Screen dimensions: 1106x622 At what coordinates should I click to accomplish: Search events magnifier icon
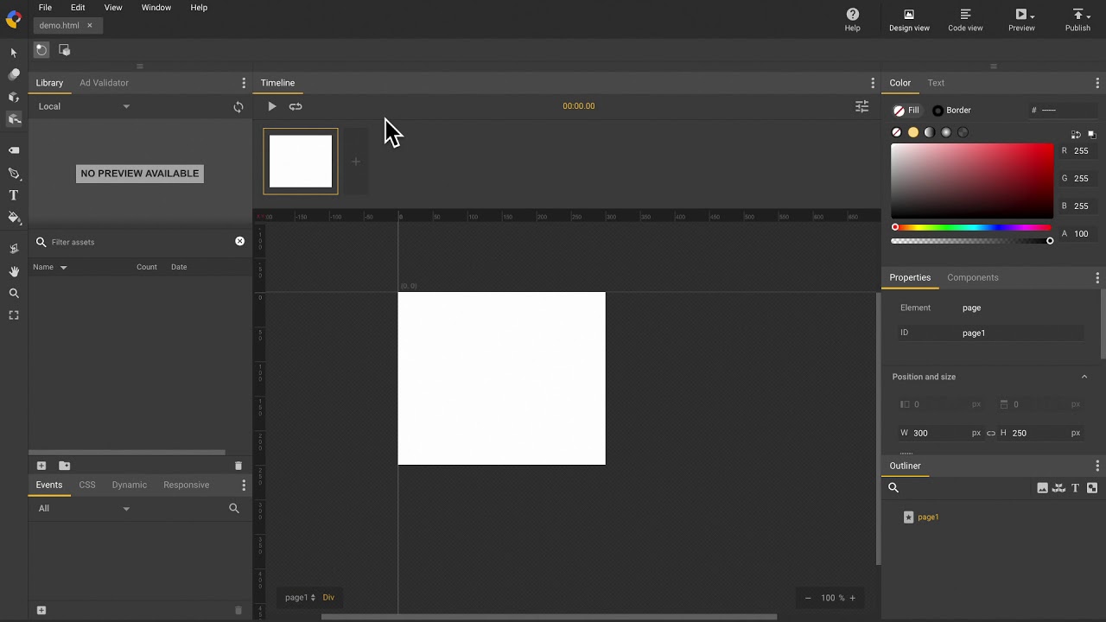233,509
